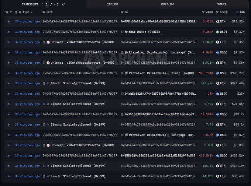Click 1inch logo in 371.476 ETH row
Image resolution: width=251 pixels, height=186 pixels.
[x=48, y=83]
